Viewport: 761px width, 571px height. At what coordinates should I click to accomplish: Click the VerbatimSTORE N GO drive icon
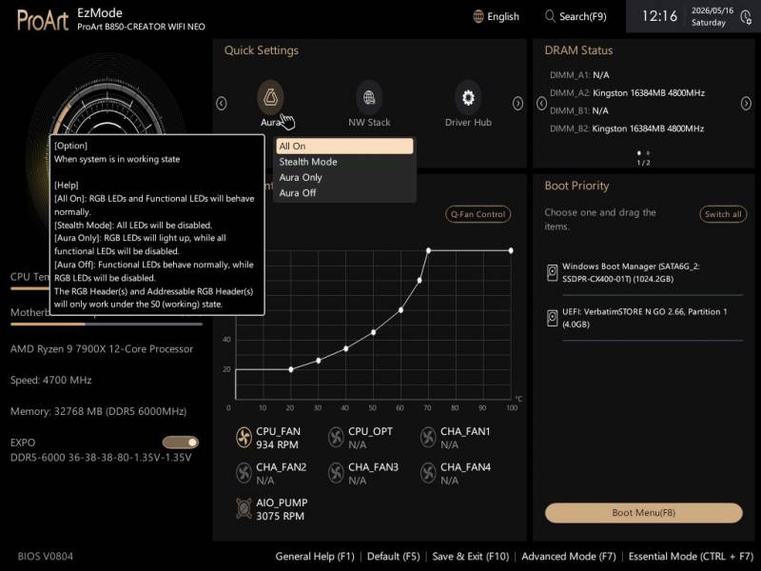click(x=553, y=318)
